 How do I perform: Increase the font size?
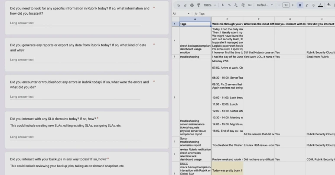click(293, 5)
